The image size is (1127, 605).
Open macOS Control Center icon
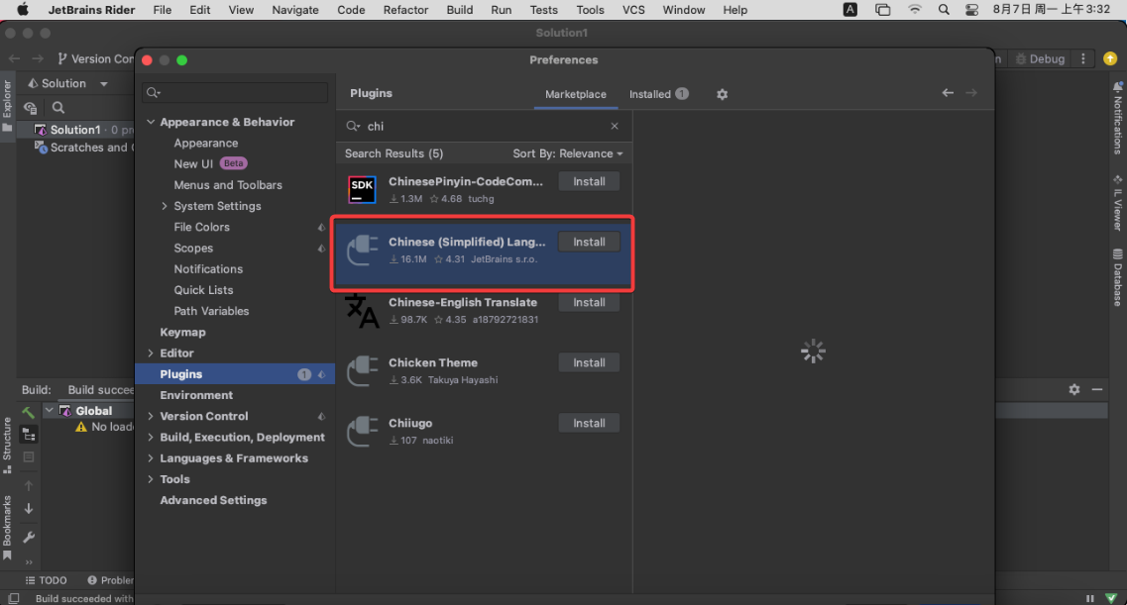(971, 9)
